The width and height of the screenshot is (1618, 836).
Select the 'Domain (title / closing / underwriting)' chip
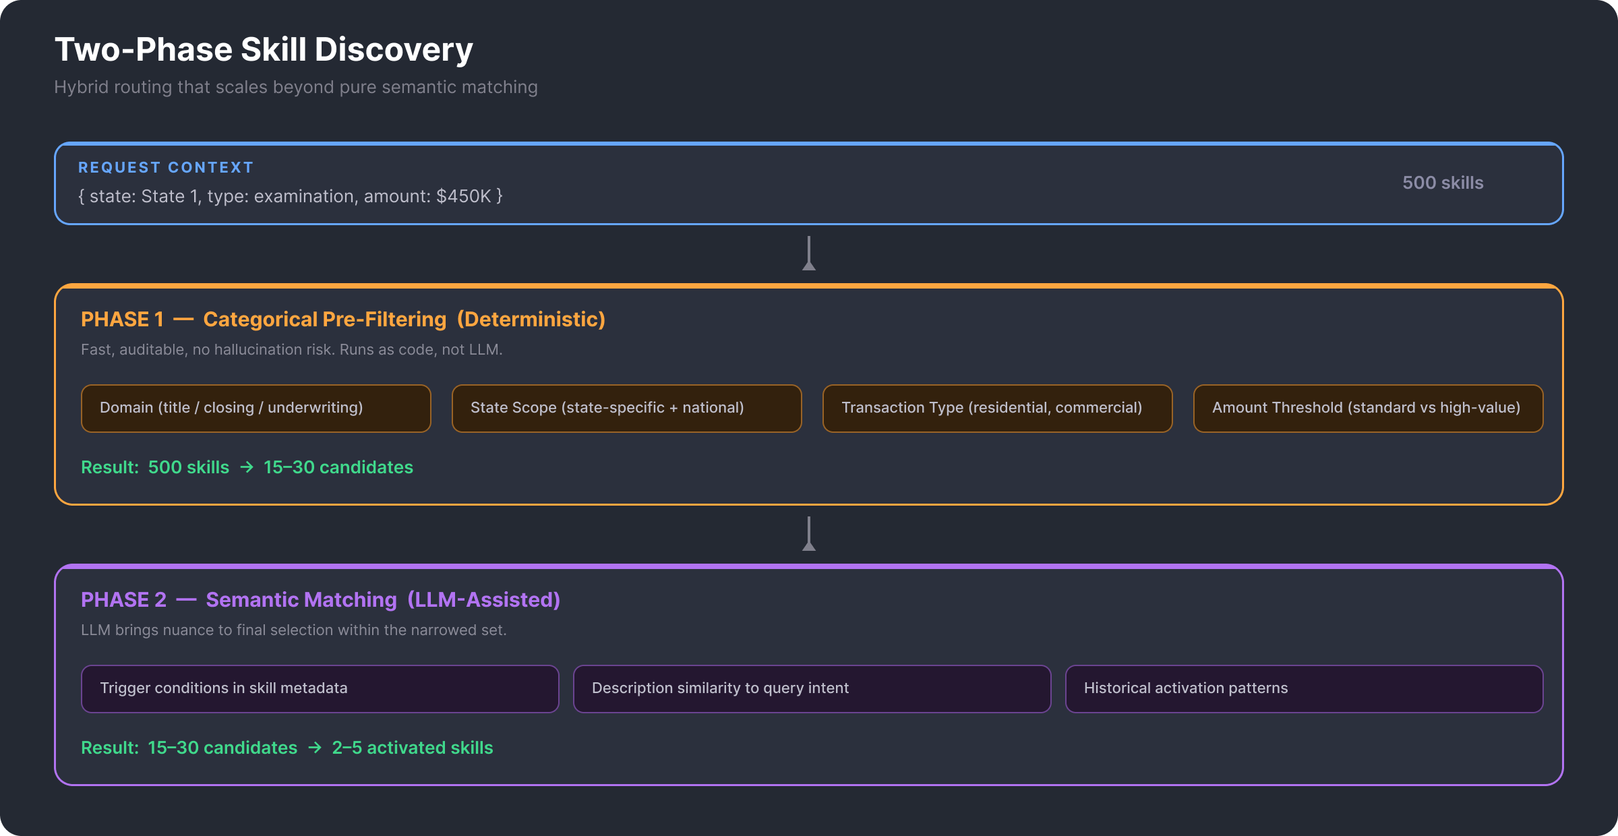click(x=256, y=409)
